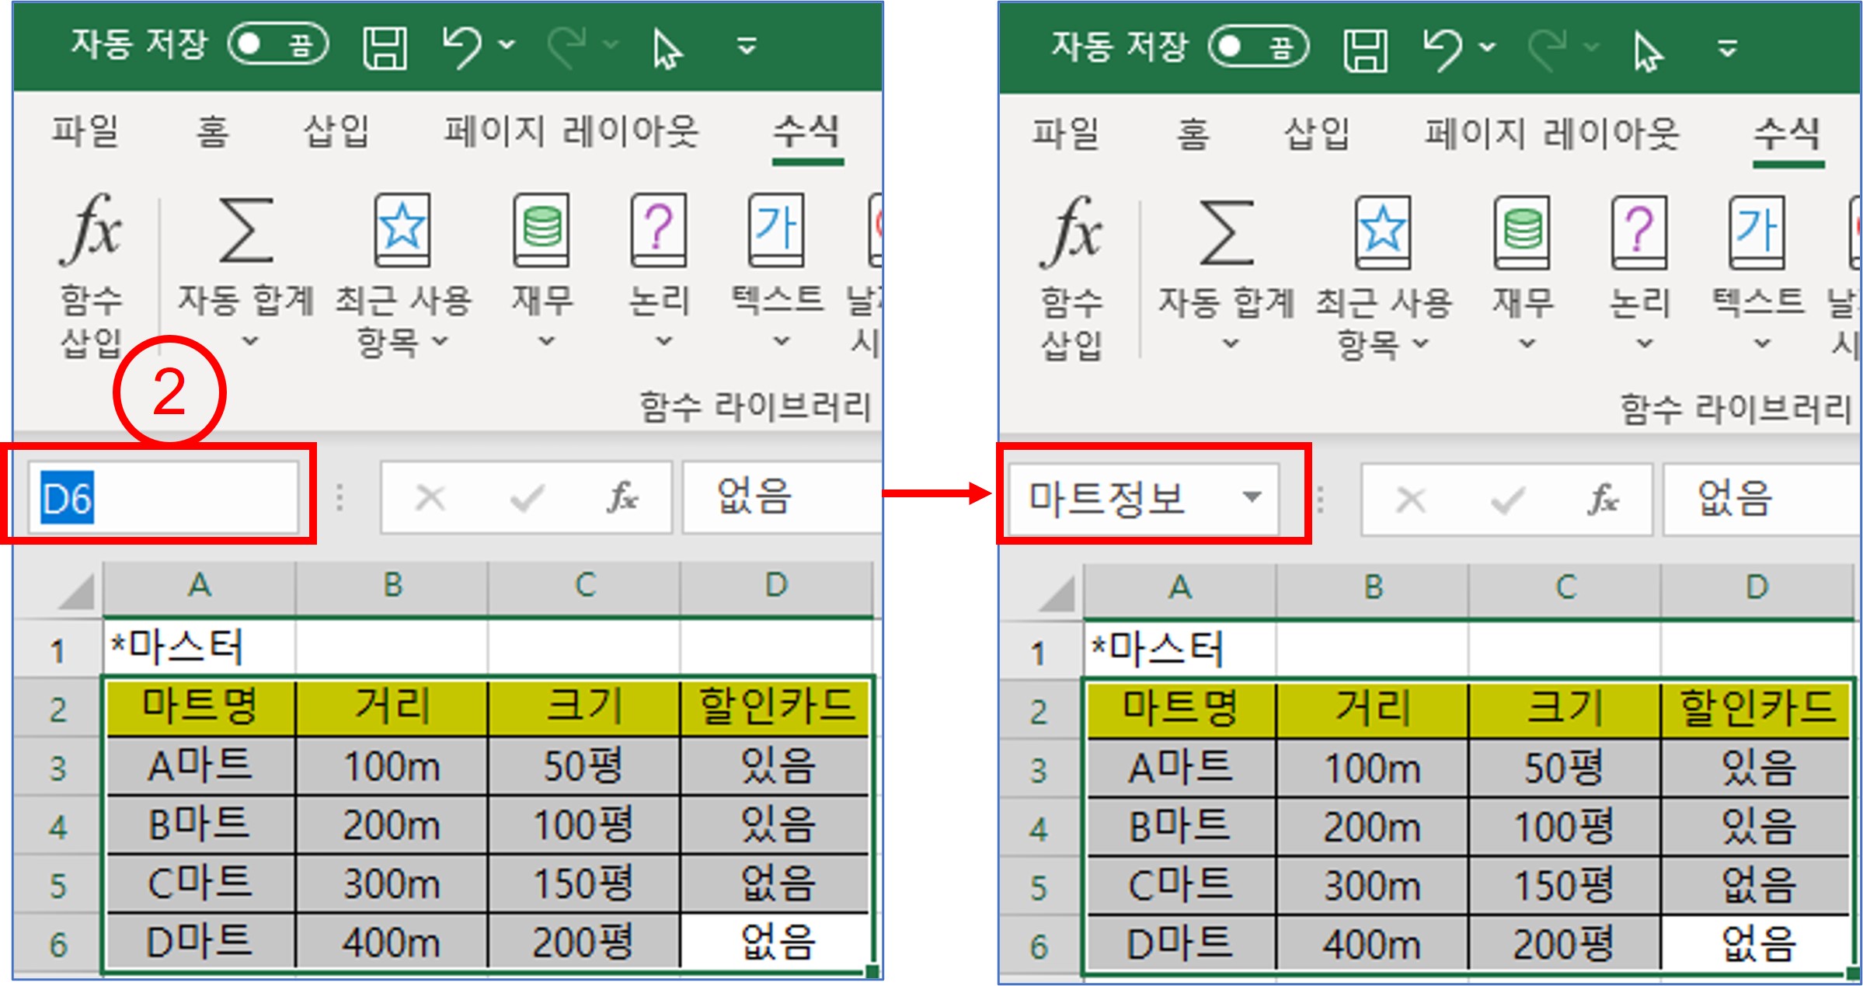Toggle AutoSave switch in left window
The height and width of the screenshot is (986, 1863).
point(278,44)
